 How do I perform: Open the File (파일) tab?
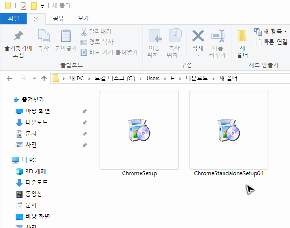14,18
